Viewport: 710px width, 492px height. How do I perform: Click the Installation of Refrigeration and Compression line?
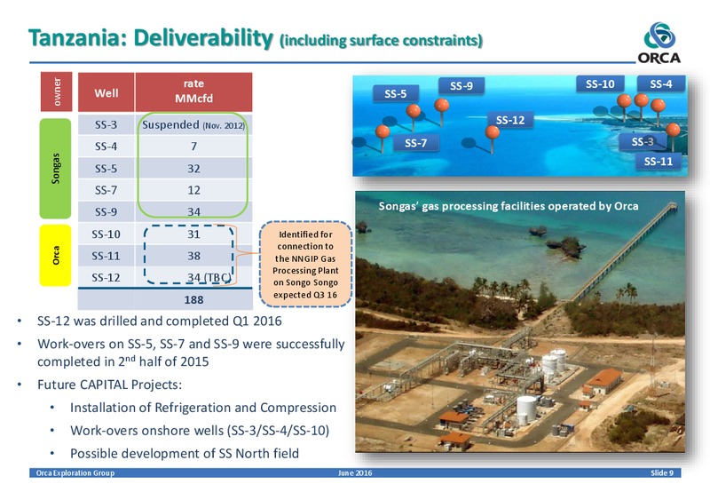[203, 408]
